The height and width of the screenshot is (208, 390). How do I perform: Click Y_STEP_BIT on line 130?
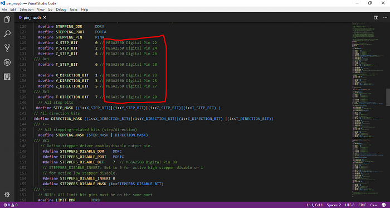pos(66,49)
